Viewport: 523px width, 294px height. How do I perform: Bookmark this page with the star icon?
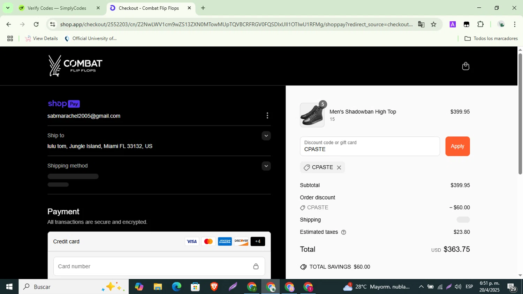click(433, 24)
